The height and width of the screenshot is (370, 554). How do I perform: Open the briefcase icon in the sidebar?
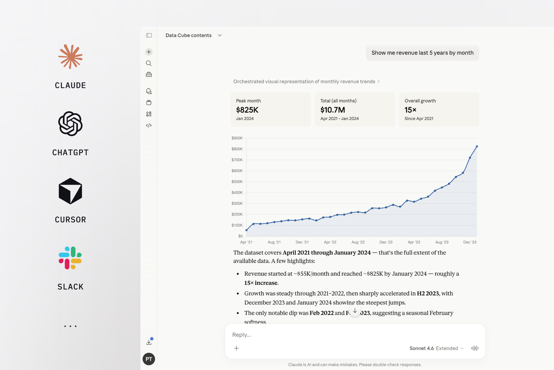click(149, 74)
